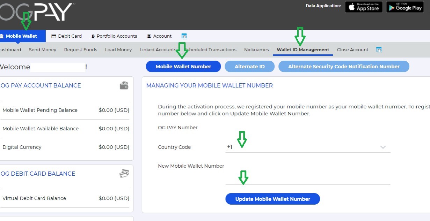The image size is (430, 221).
Task: Click the OG PAY Number label
Action: [x=178, y=128]
